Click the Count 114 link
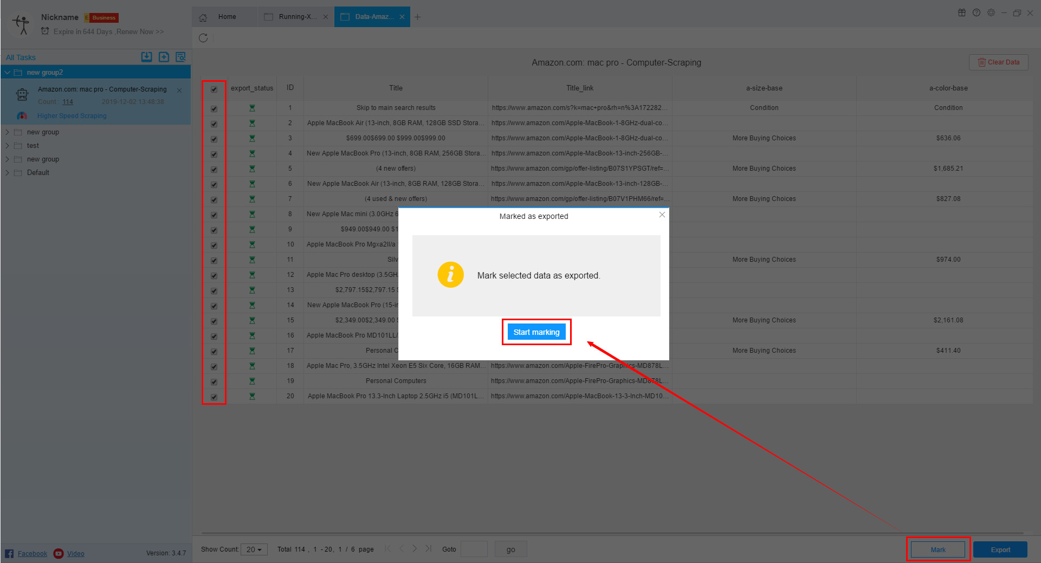The height and width of the screenshot is (563, 1041). (x=67, y=102)
